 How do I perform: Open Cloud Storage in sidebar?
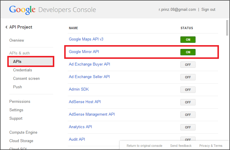click(21, 141)
